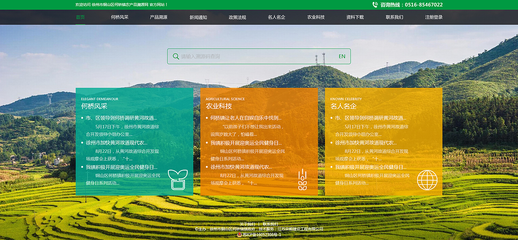
Task: Open the 注册登录 navigation item
Action: 432,17
